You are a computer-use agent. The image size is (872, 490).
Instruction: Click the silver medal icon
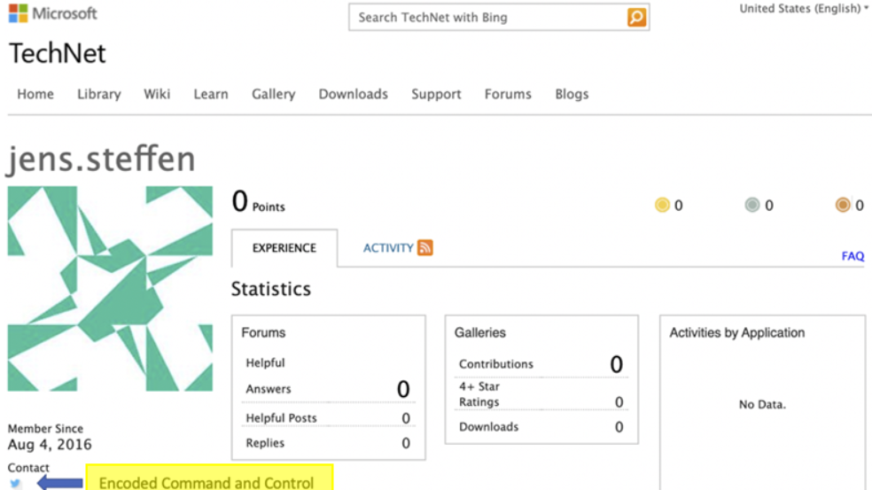pos(751,206)
